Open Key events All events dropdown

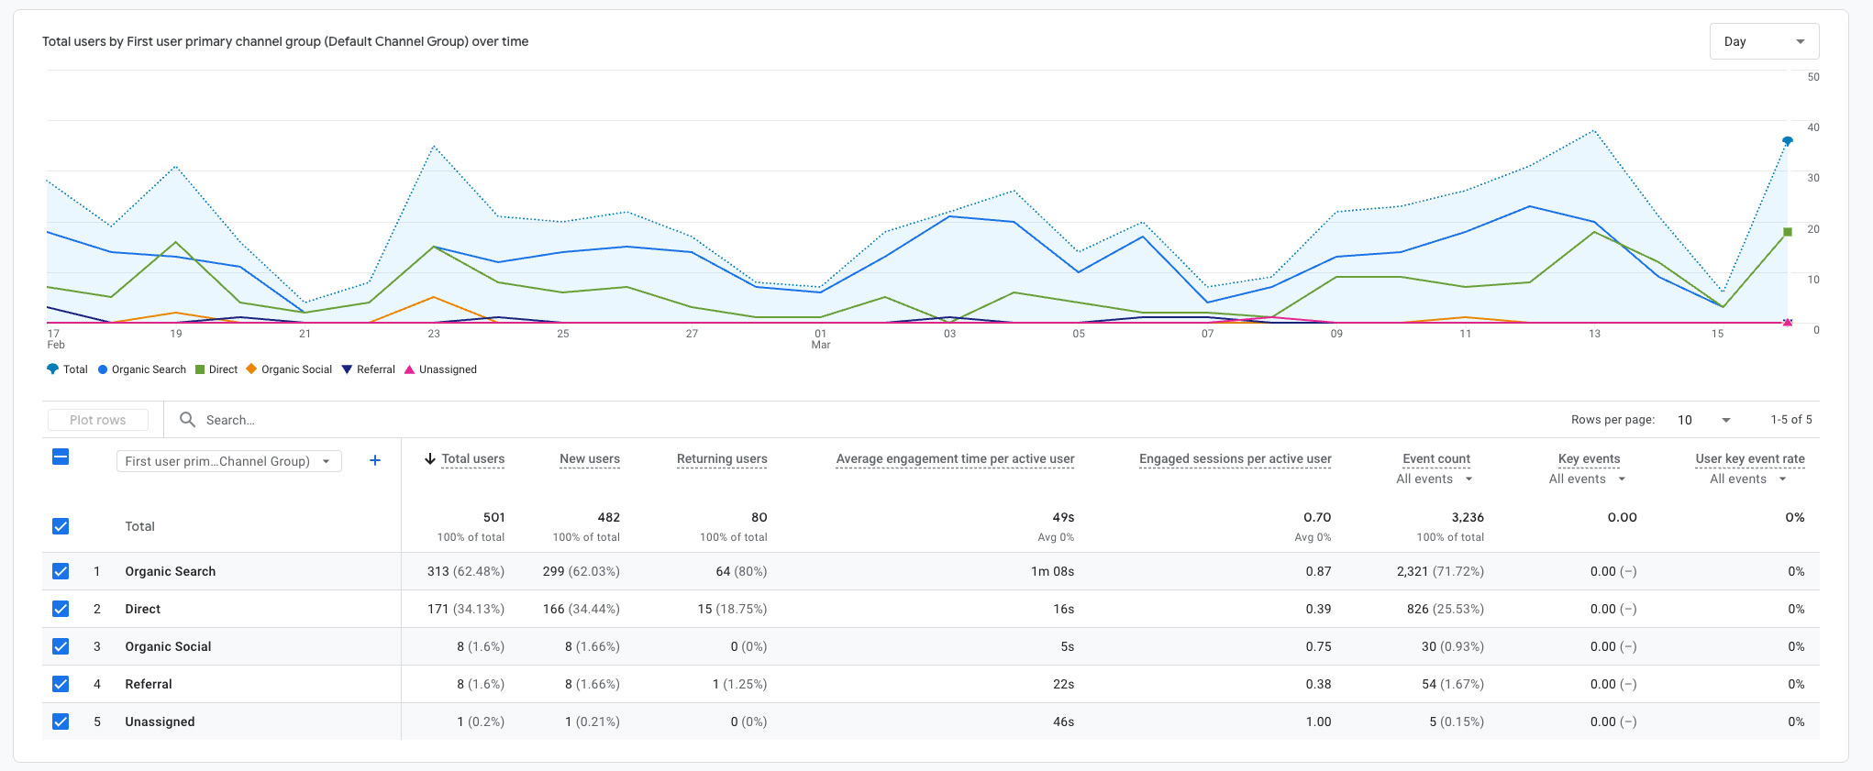1588,479
